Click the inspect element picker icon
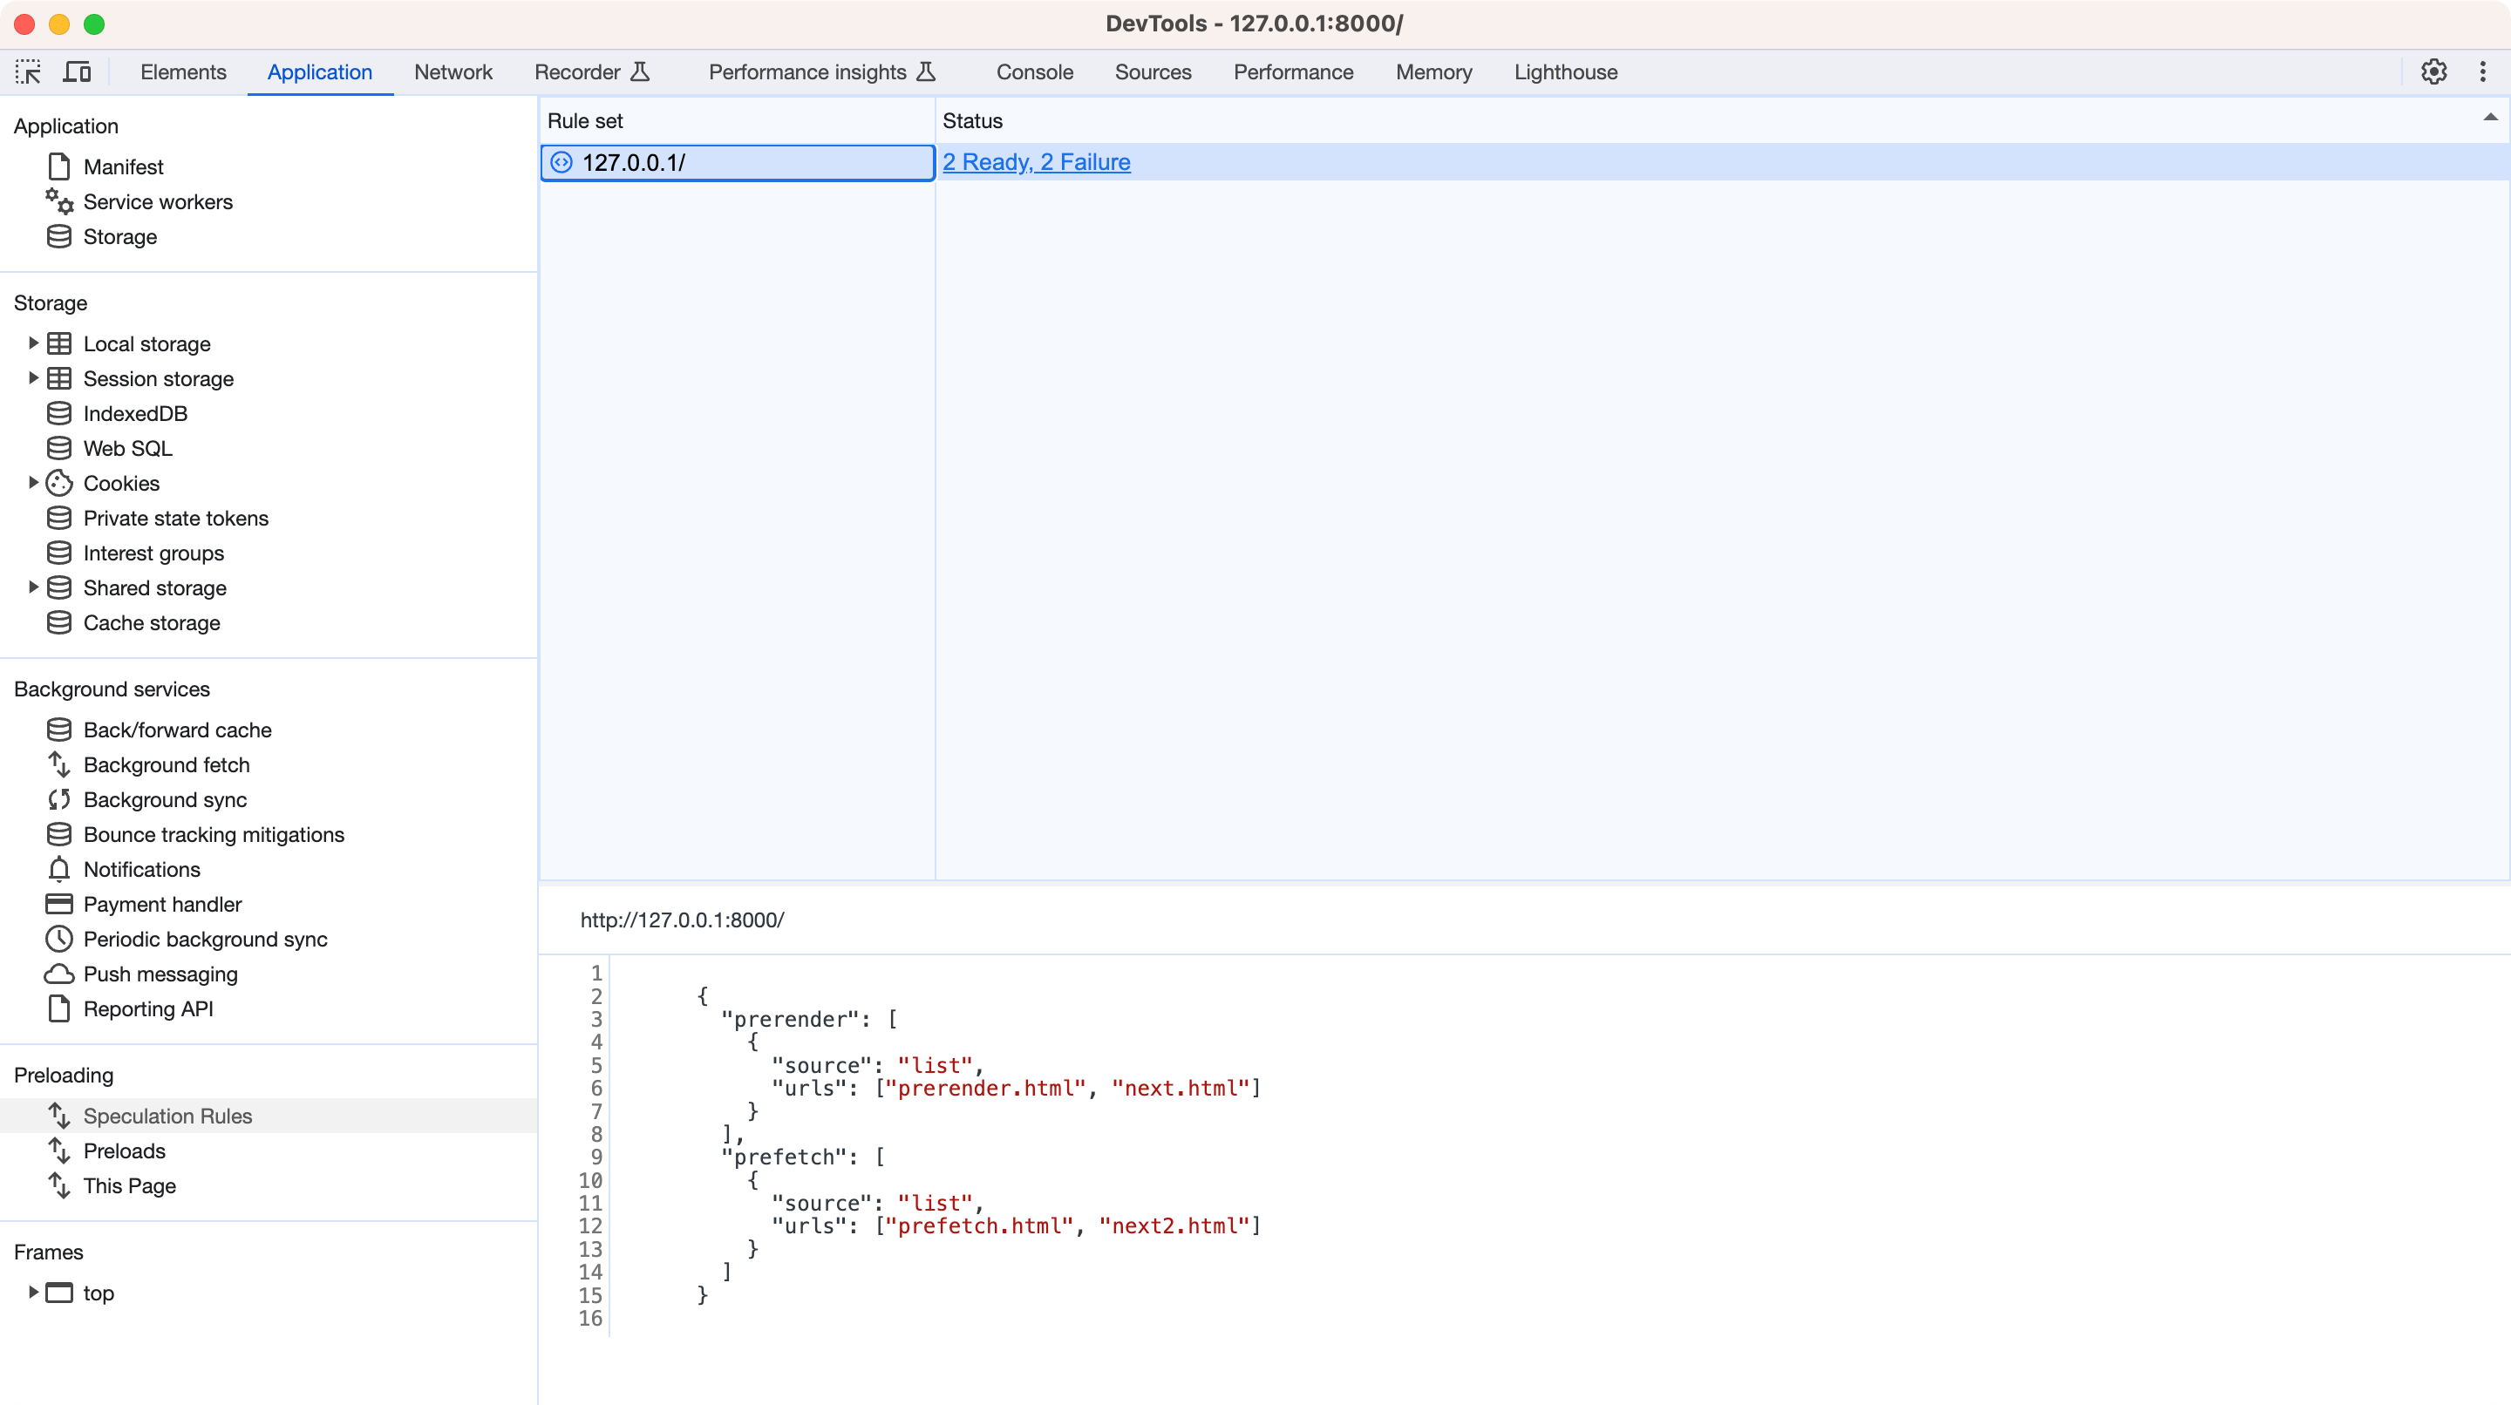This screenshot has width=2511, height=1405. click(x=28, y=72)
